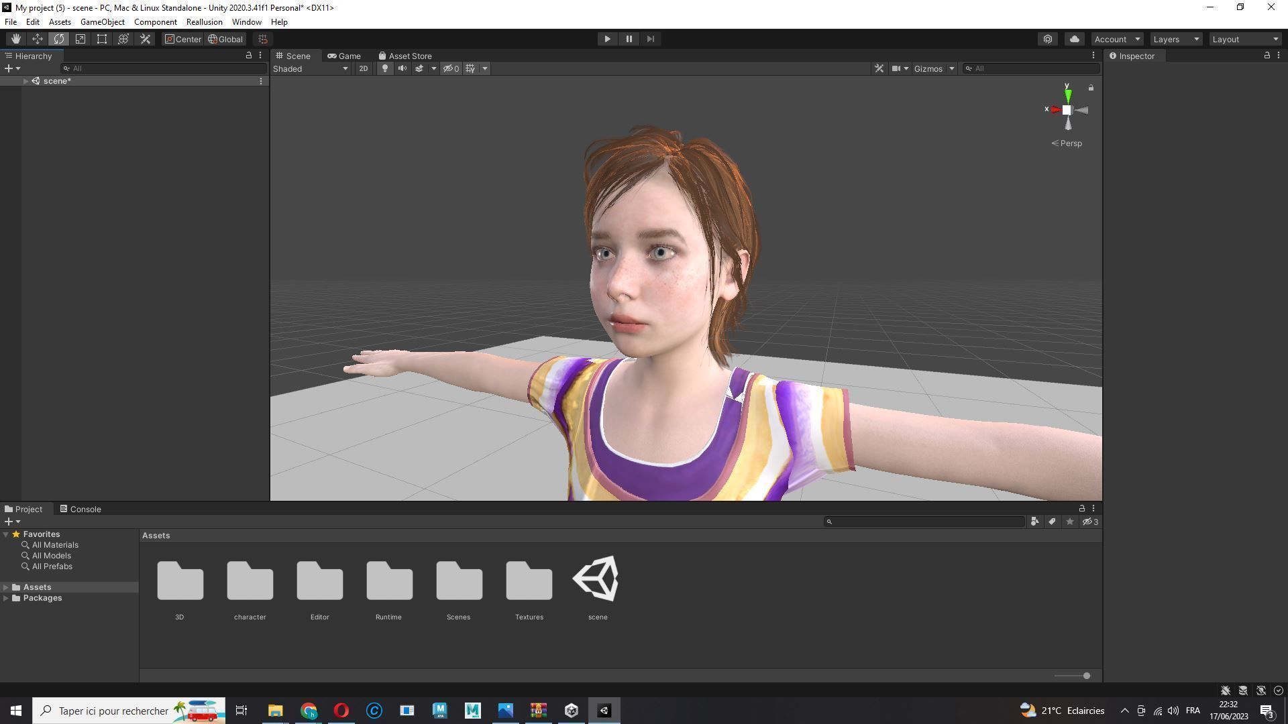This screenshot has width=1288, height=724.
Task: Click the Project search field
Action: pos(924,522)
